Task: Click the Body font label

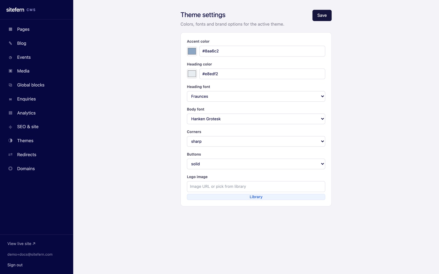Action: (x=196, y=109)
